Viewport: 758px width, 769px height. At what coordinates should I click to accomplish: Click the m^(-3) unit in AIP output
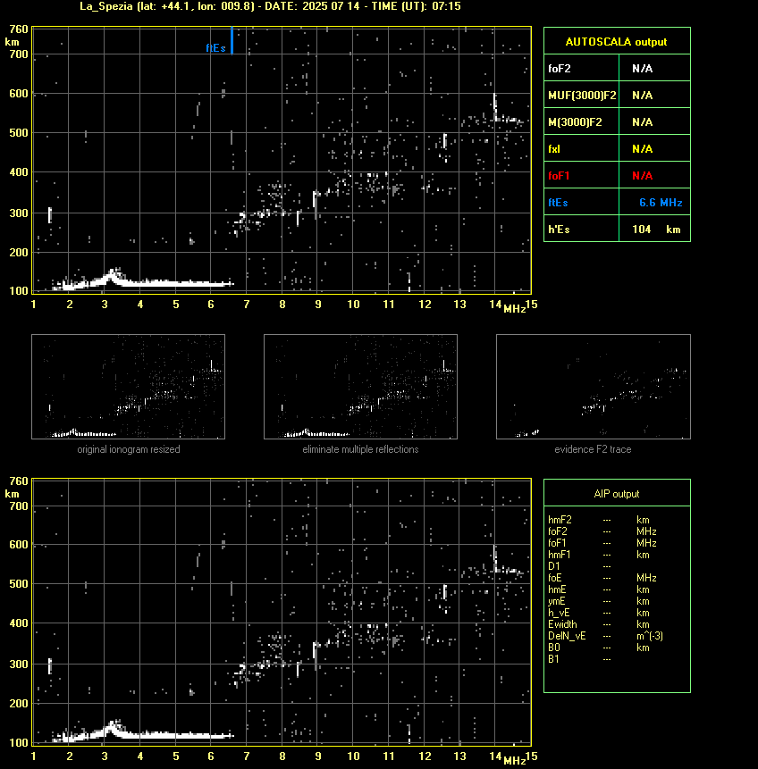tap(650, 636)
